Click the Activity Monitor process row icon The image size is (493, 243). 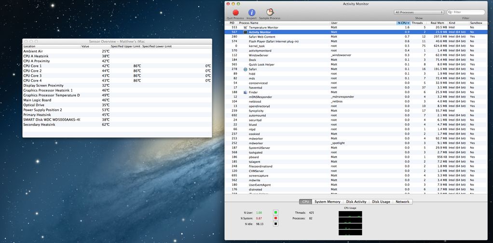(246, 32)
